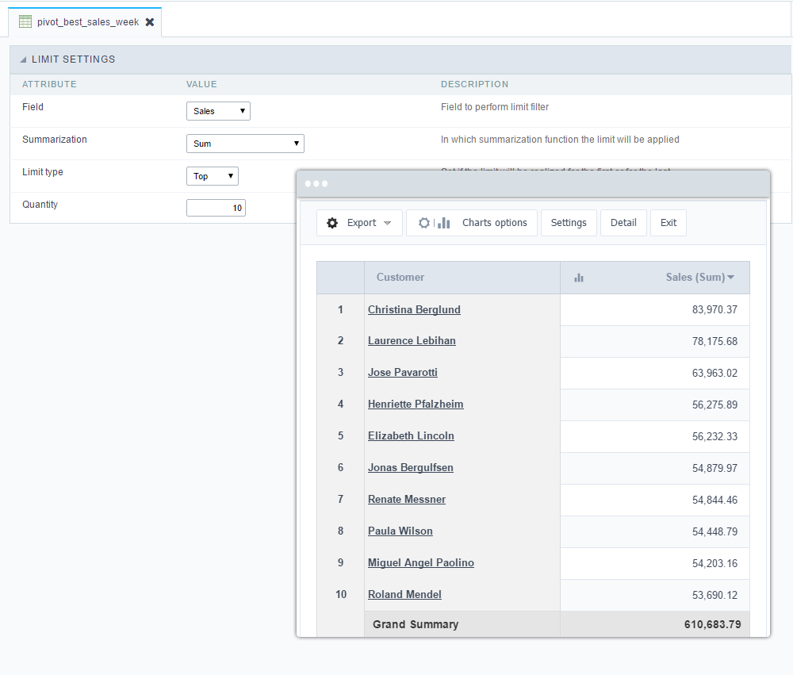Viewport: 793px width, 675px height.
Task: Click the Exit button
Action: pos(668,223)
